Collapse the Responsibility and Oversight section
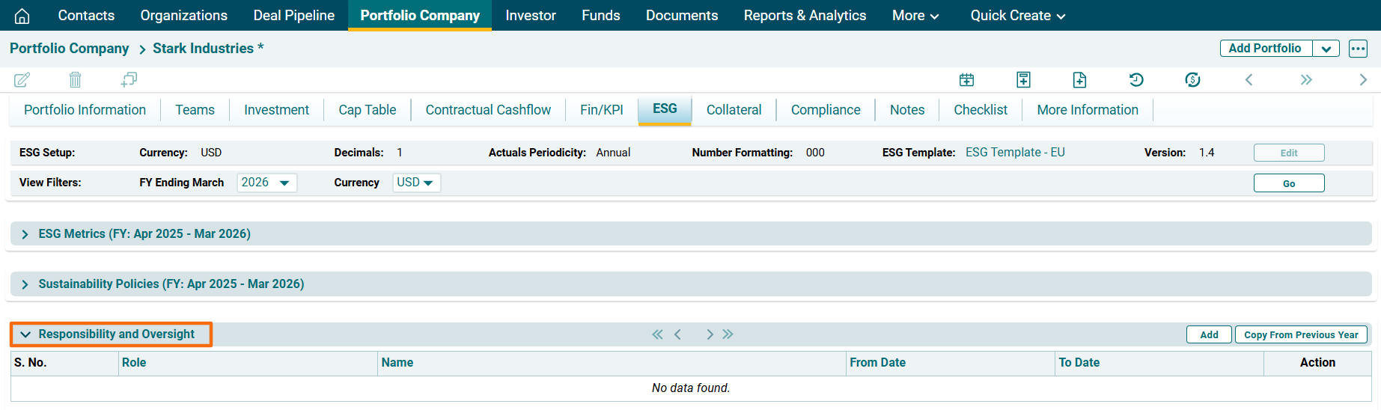This screenshot has height=410, width=1381. pos(25,334)
